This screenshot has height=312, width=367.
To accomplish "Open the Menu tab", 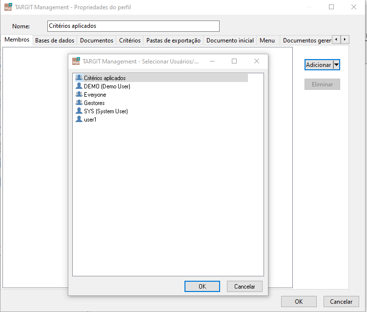I will [267, 41].
